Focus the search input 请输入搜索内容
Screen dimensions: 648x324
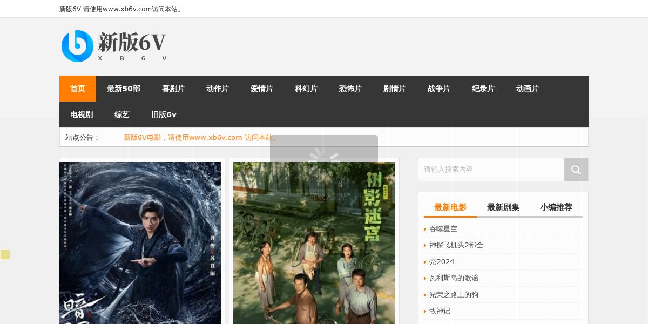pyautogui.click(x=491, y=170)
